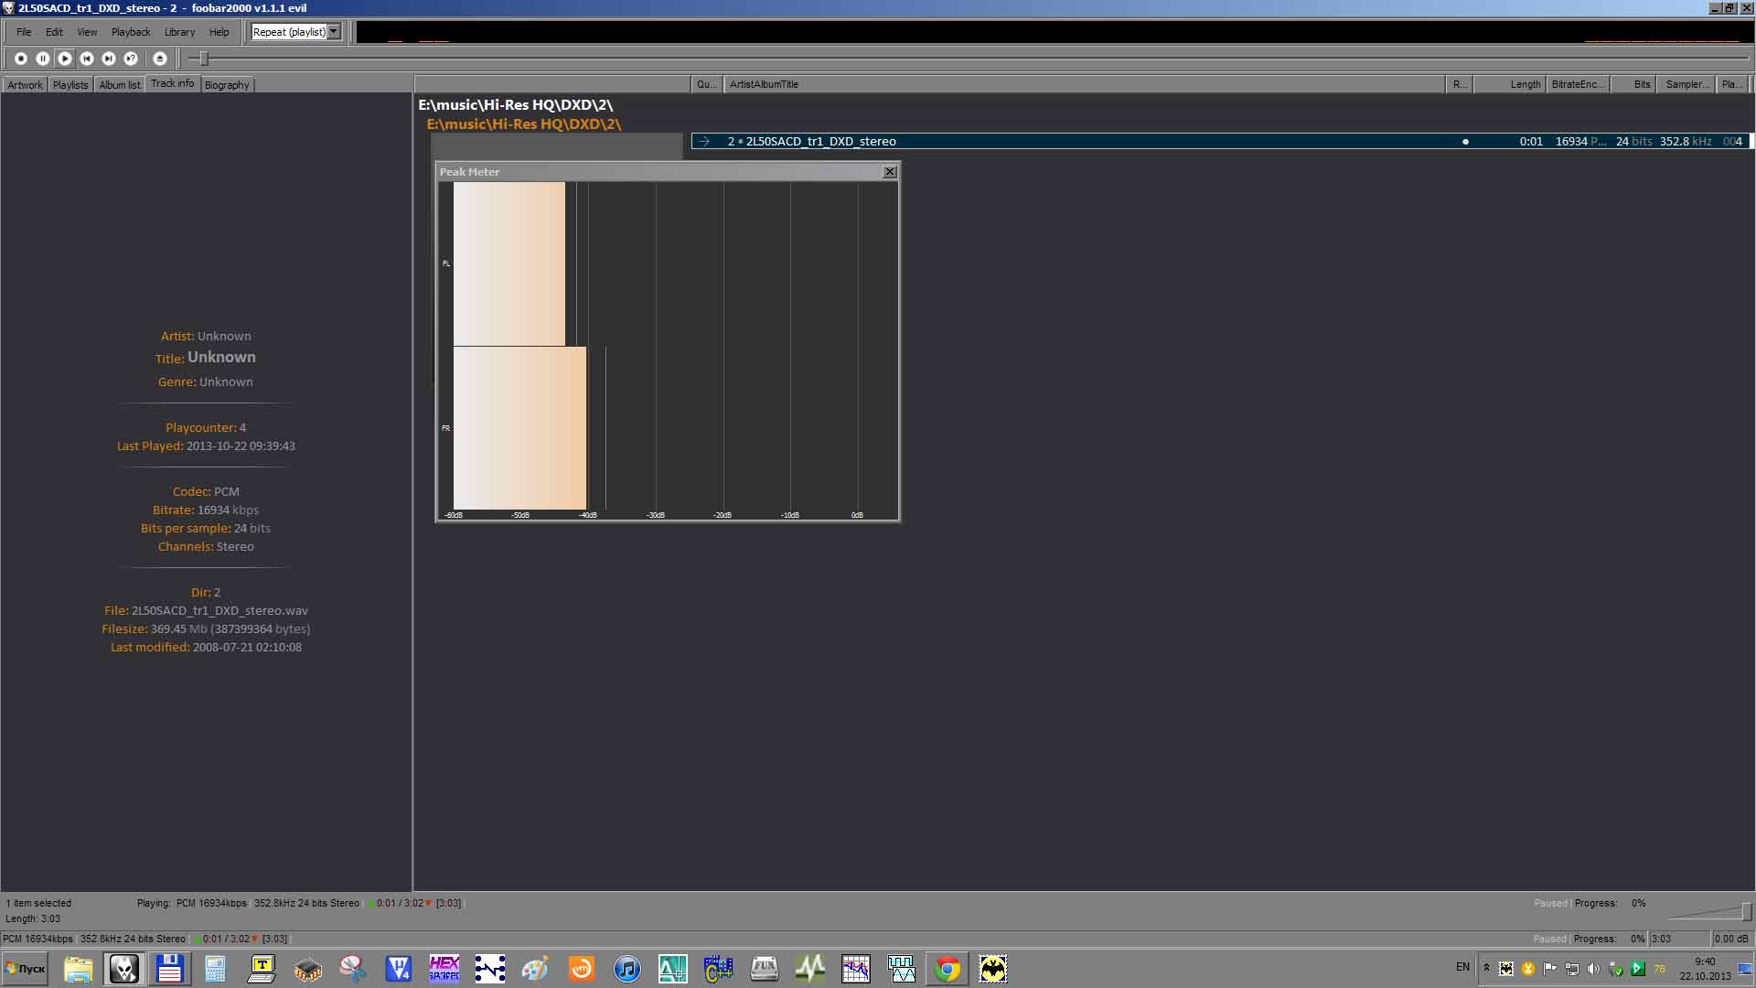Viewport: 1756px width, 988px height.
Task: Start playback with the Play button
Action: [x=64, y=58]
